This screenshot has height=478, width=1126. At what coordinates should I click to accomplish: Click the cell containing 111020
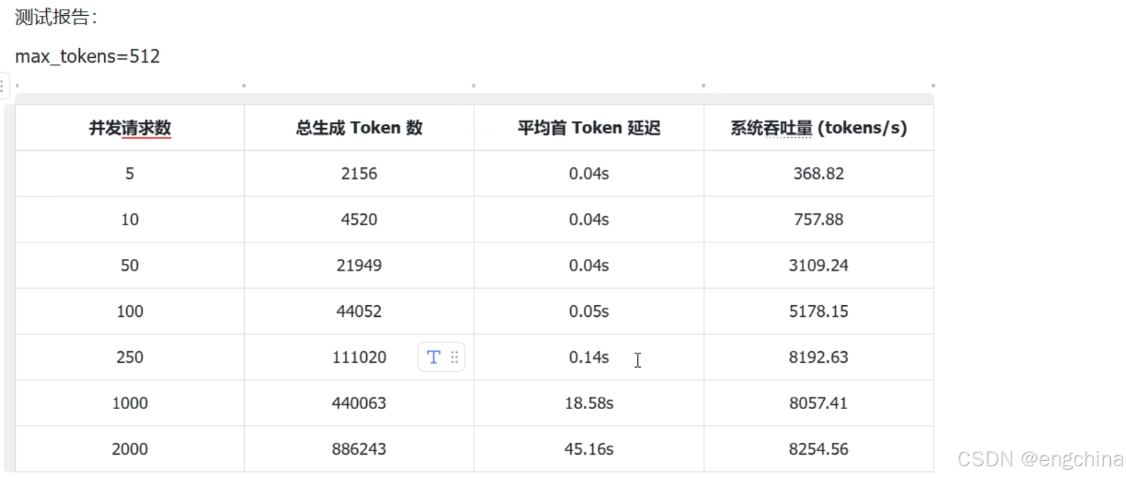click(359, 357)
